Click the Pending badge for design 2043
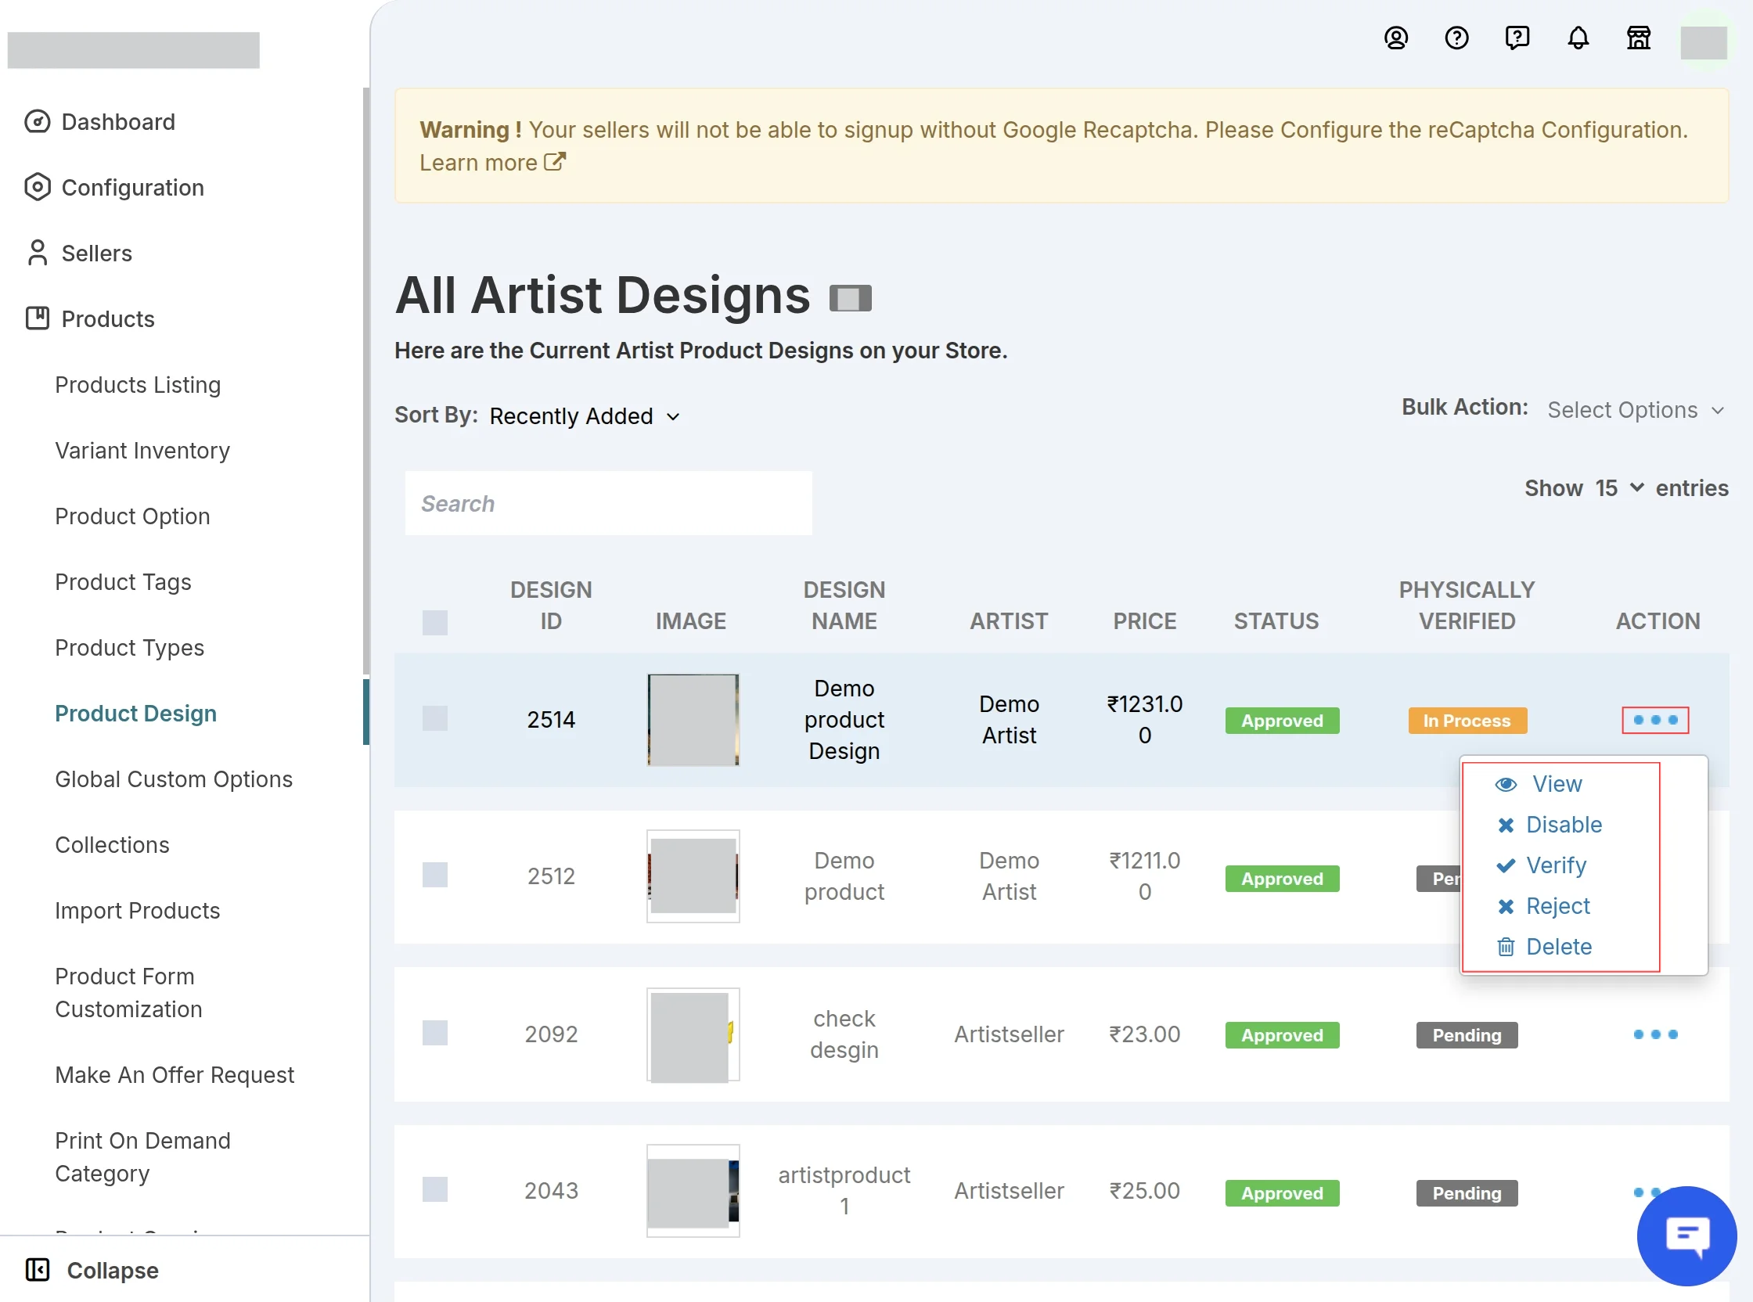 pos(1467,1192)
